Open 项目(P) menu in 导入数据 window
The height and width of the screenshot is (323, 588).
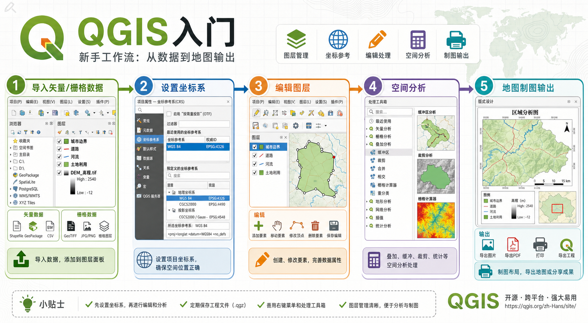click(x=16, y=102)
